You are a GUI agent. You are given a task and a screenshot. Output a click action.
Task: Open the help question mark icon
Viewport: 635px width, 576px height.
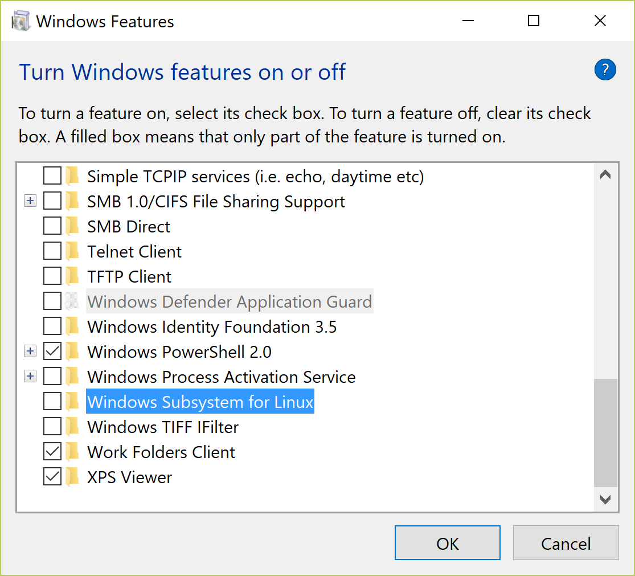[x=605, y=70]
